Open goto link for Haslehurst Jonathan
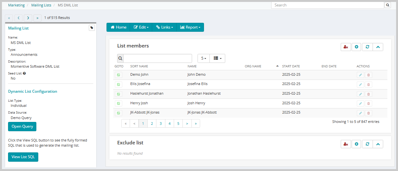This screenshot has height=171, width=398. point(118,94)
